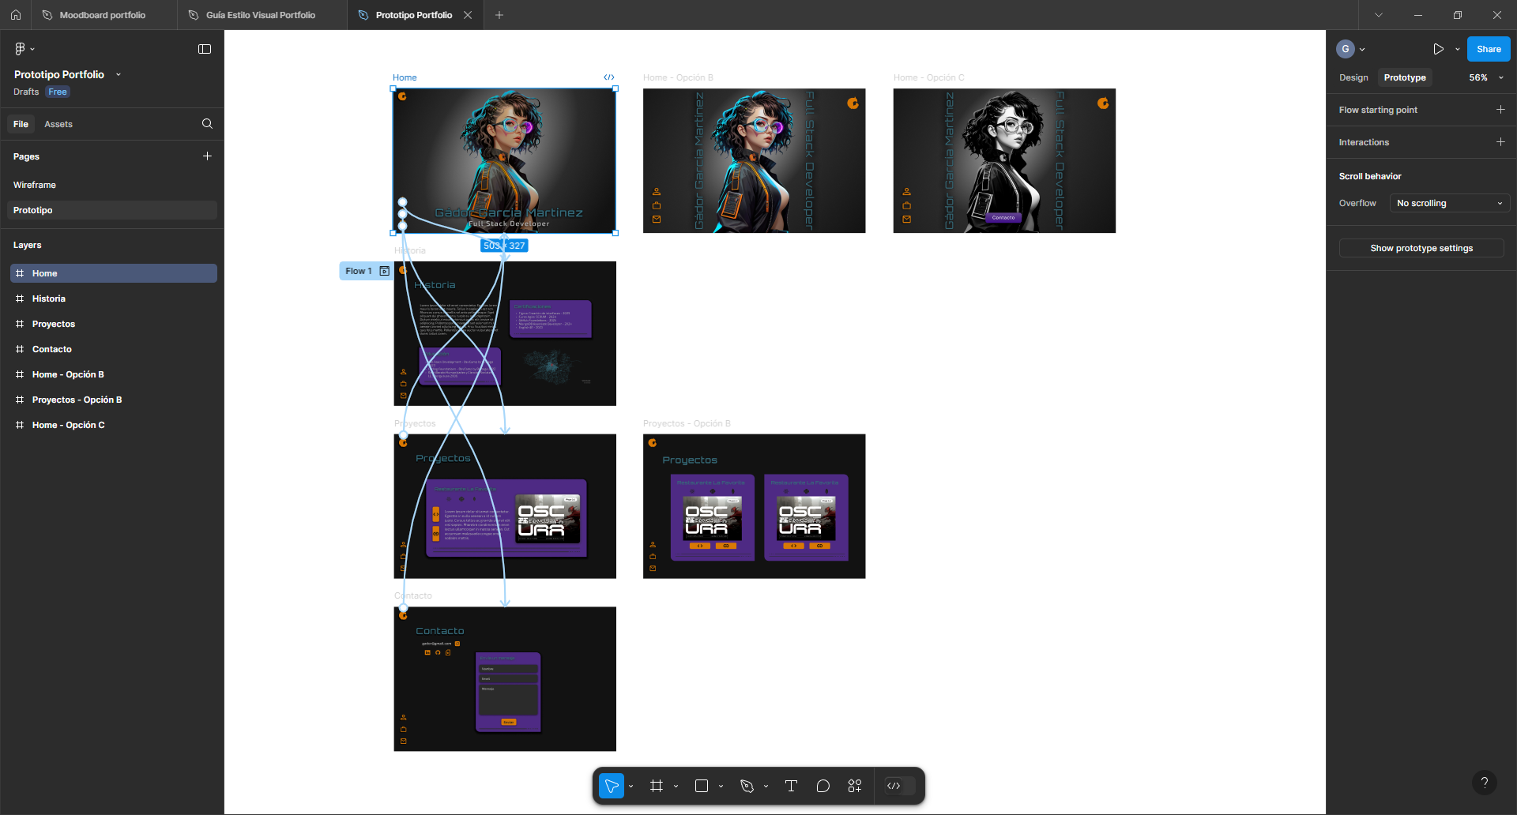Screen dimensions: 1517x815
Task: Select the Home - Opción C frame on canvas
Action: pyautogui.click(x=1004, y=160)
